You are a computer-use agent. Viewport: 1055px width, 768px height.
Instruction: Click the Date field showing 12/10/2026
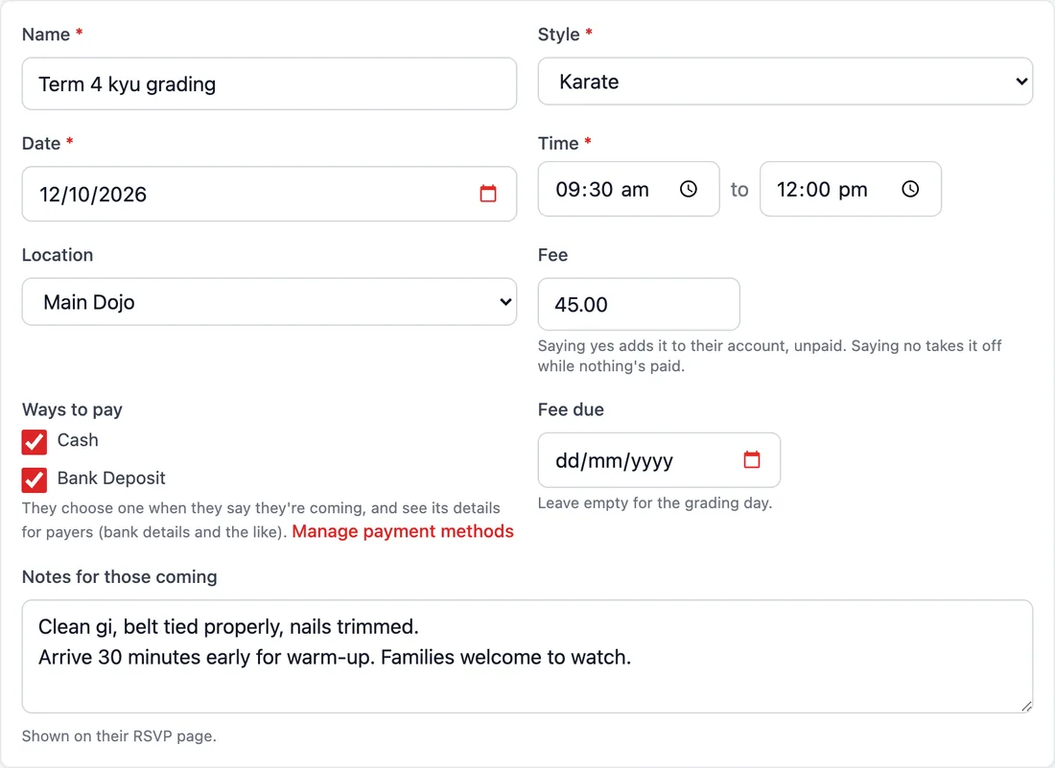pyautogui.click(x=270, y=194)
